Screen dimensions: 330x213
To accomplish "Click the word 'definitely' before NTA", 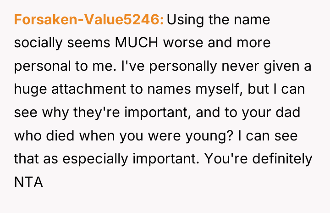I will 282,159.
